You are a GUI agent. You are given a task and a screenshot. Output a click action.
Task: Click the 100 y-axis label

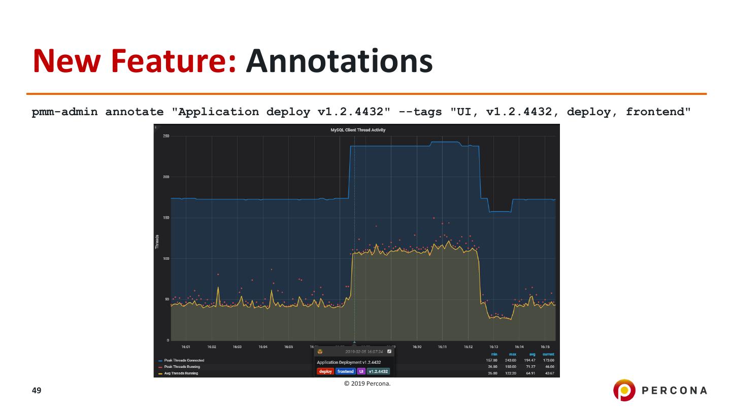coord(165,259)
